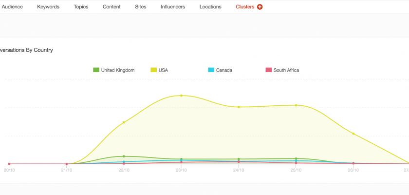Image resolution: width=409 pixels, height=195 pixels.
Task: Open the Sites tab
Action: click(x=141, y=7)
